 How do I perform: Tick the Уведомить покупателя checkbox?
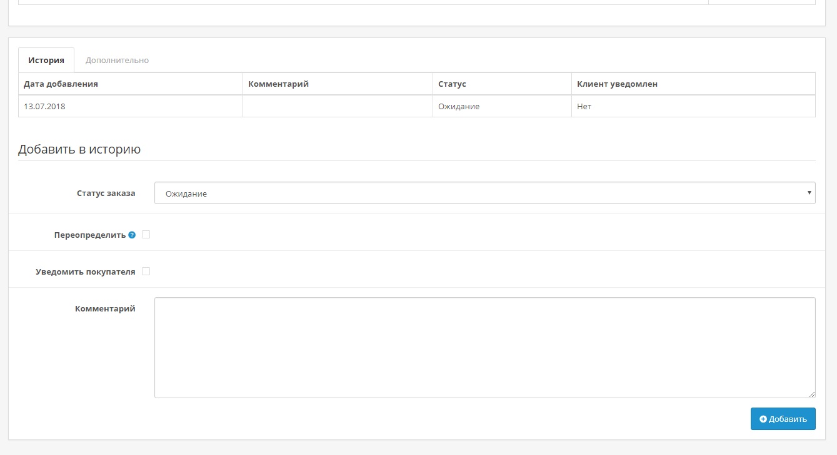(146, 272)
